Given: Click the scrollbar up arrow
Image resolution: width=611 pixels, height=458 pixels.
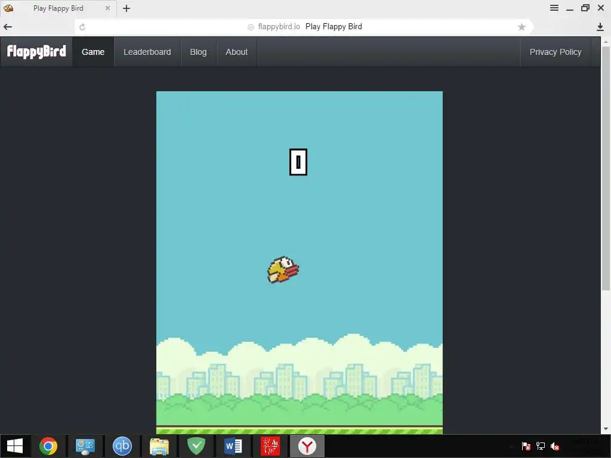Looking at the screenshot, I should pos(606,41).
